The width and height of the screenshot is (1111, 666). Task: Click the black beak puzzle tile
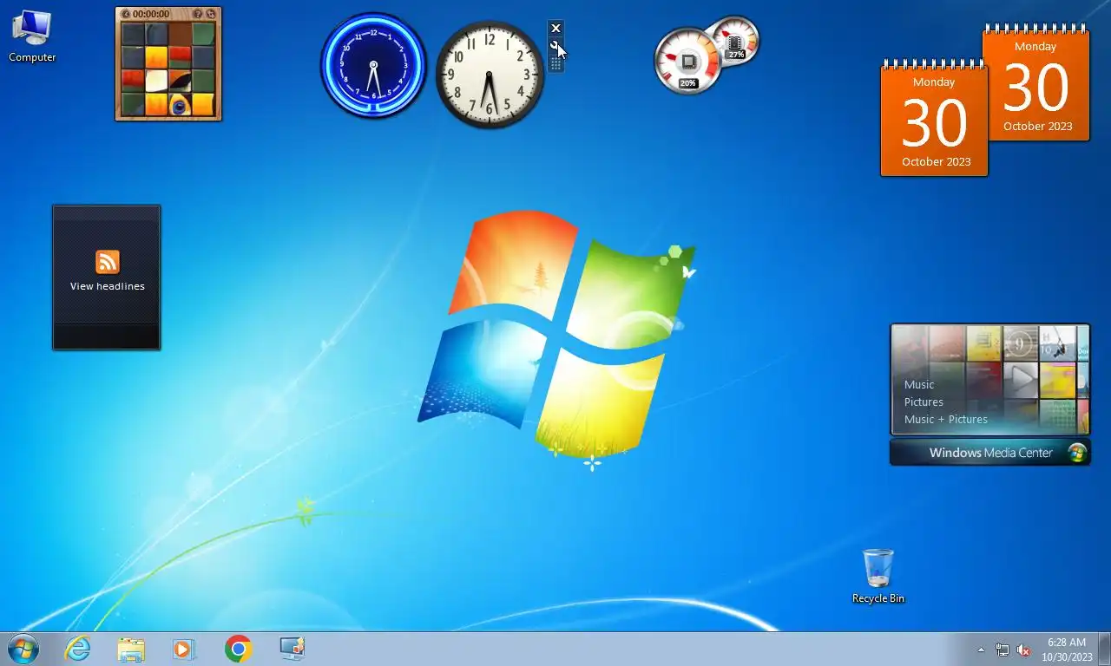click(180, 82)
